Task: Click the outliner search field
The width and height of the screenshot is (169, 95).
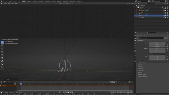Action: [151, 3]
